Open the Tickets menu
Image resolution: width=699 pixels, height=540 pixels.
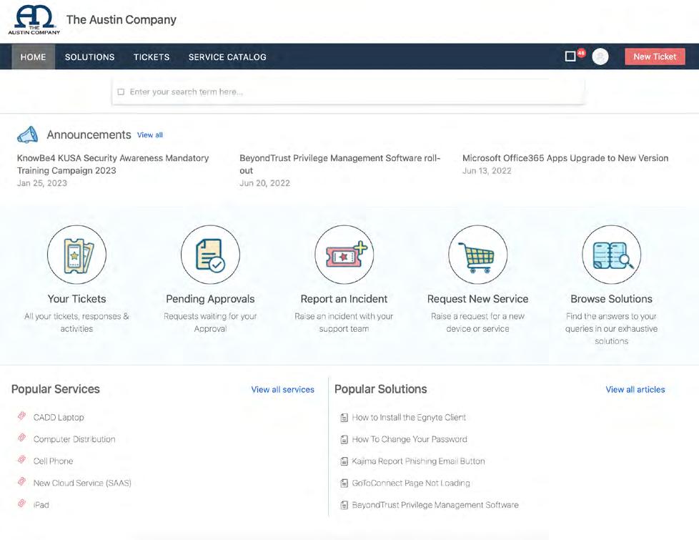[152, 57]
